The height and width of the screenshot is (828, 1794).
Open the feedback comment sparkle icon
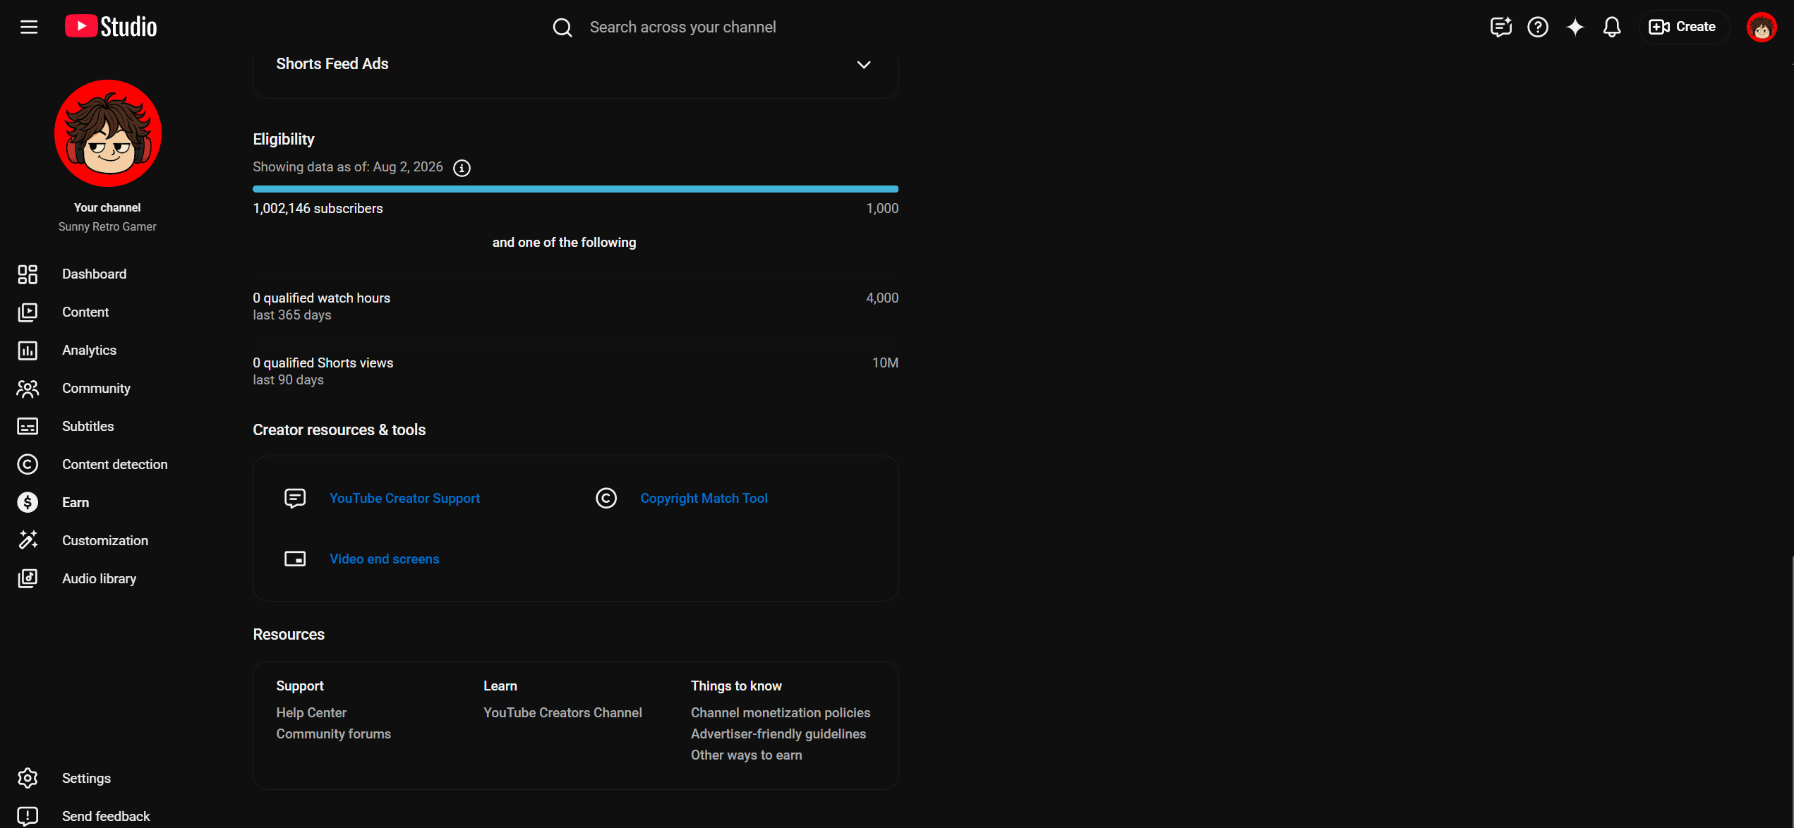1500,27
